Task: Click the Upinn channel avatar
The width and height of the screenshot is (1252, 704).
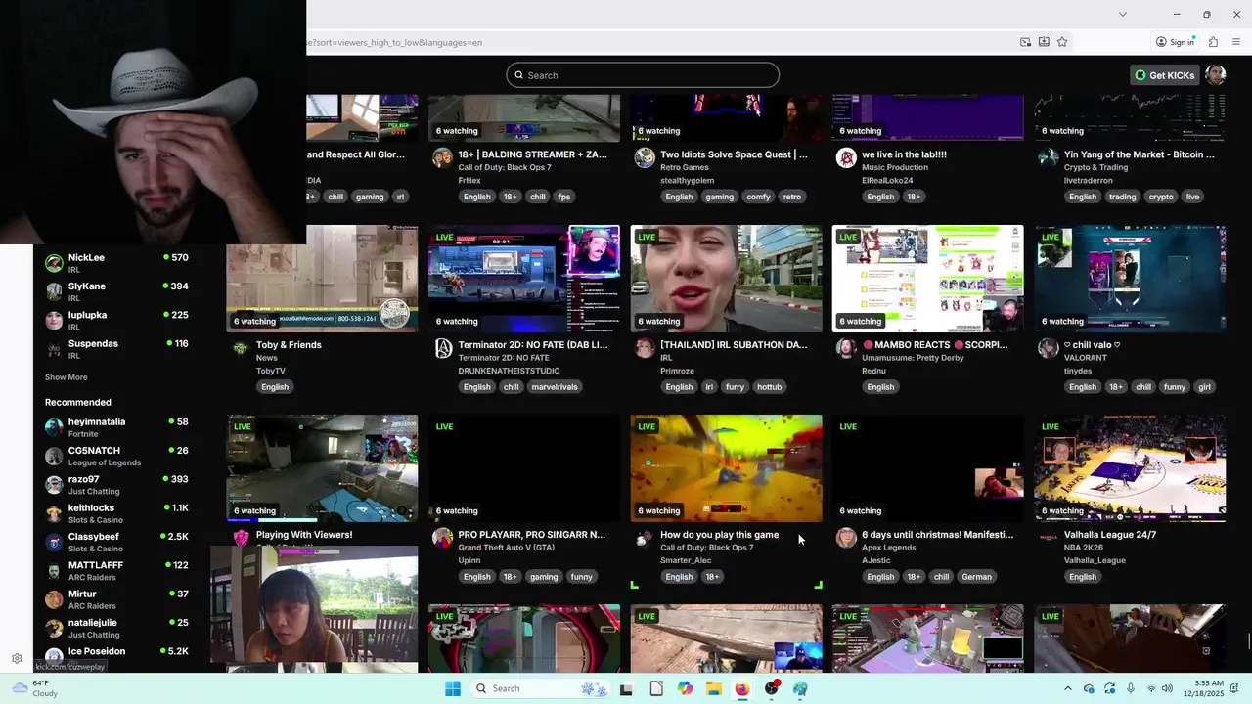Action: tap(443, 538)
